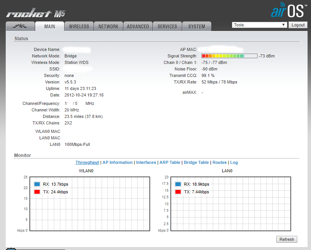
Task: Click the Status section heading
Action: coord(21,39)
